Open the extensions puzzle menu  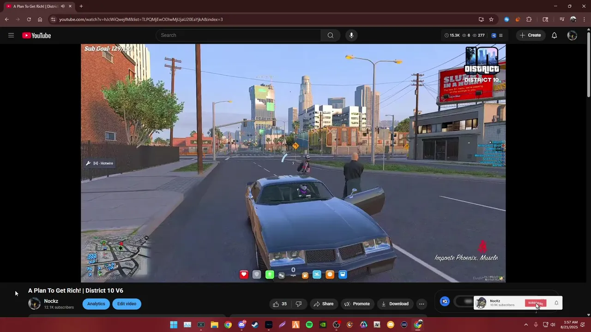[529, 19]
